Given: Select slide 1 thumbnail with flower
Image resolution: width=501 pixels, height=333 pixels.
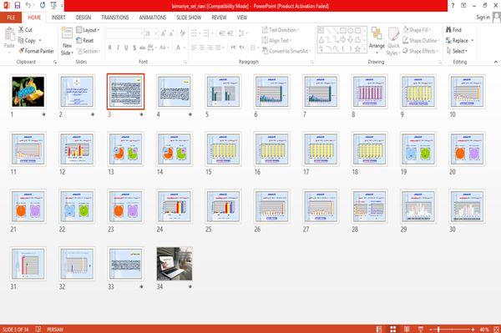Looking at the screenshot, I should pos(28,92).
